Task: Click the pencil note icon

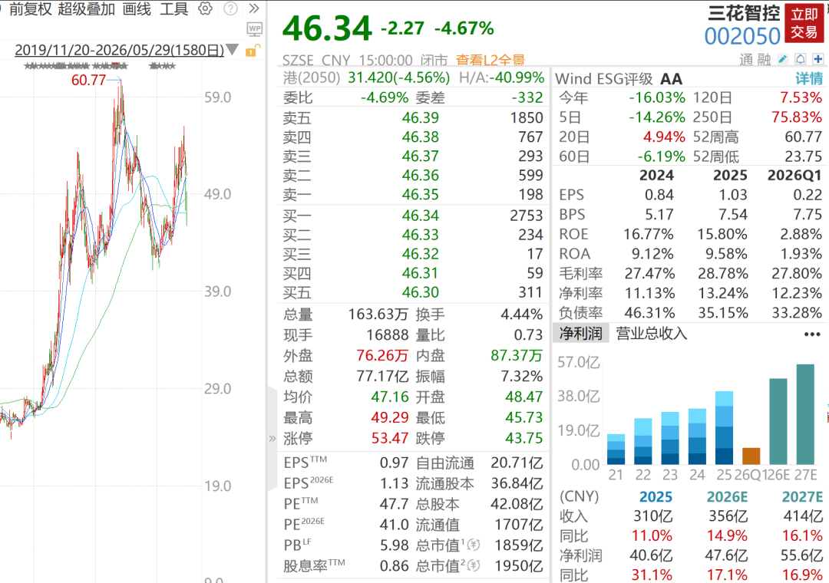Action: click(783, 58)
